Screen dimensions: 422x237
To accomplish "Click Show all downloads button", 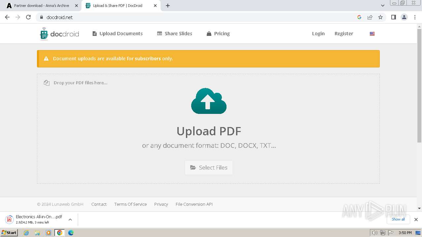I will pos(398,219).
